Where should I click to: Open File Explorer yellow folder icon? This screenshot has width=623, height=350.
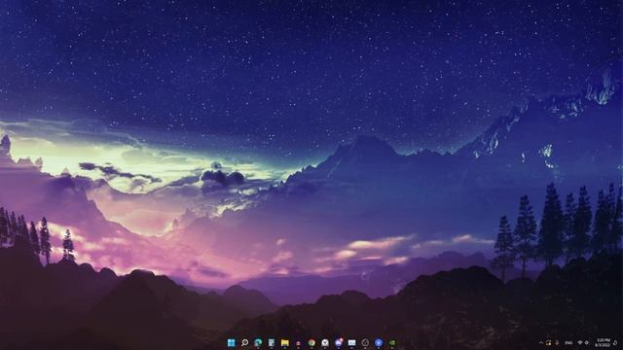click(x=285, y=343)
